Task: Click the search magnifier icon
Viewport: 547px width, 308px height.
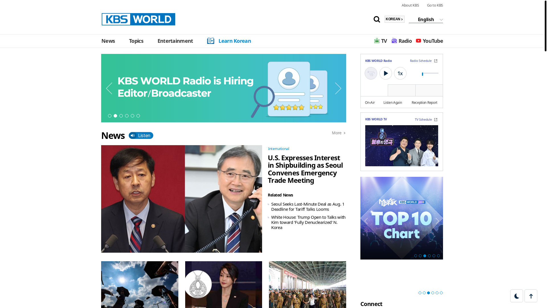Action: tap(377, 19)
